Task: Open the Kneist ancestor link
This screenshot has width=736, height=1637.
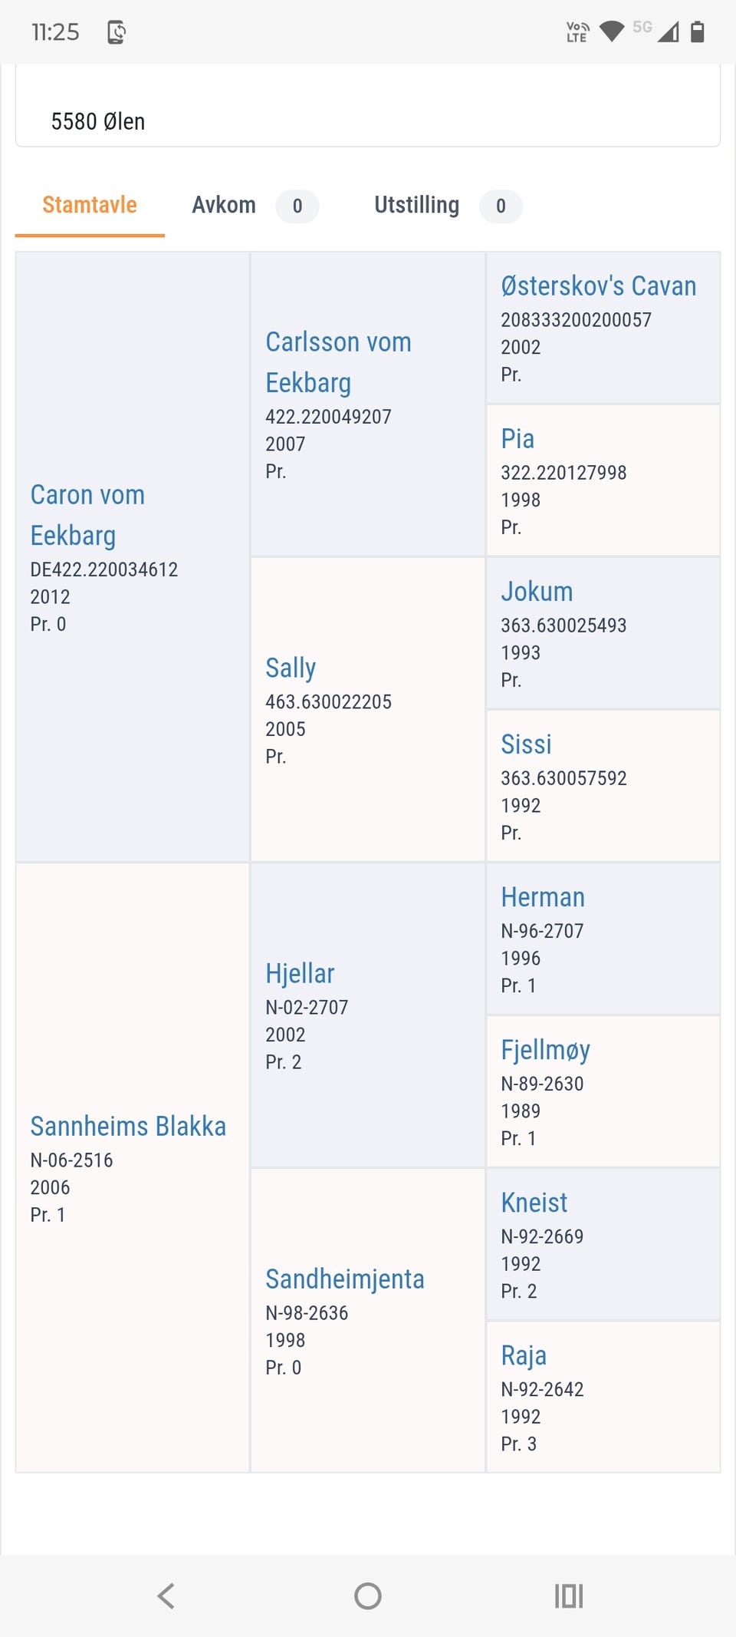Action: tap(534, 1203)
